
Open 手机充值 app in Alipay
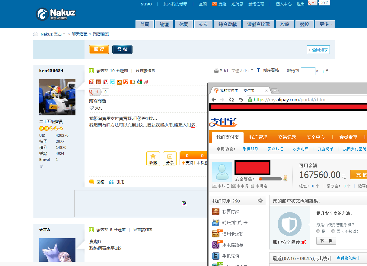click(x=226, y=256)
